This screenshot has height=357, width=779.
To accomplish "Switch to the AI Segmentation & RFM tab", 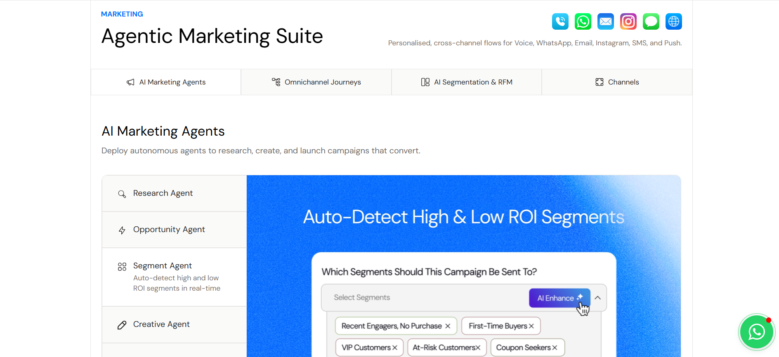I will (x=467, y=82).
